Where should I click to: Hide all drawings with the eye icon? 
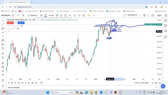point(3,75)
